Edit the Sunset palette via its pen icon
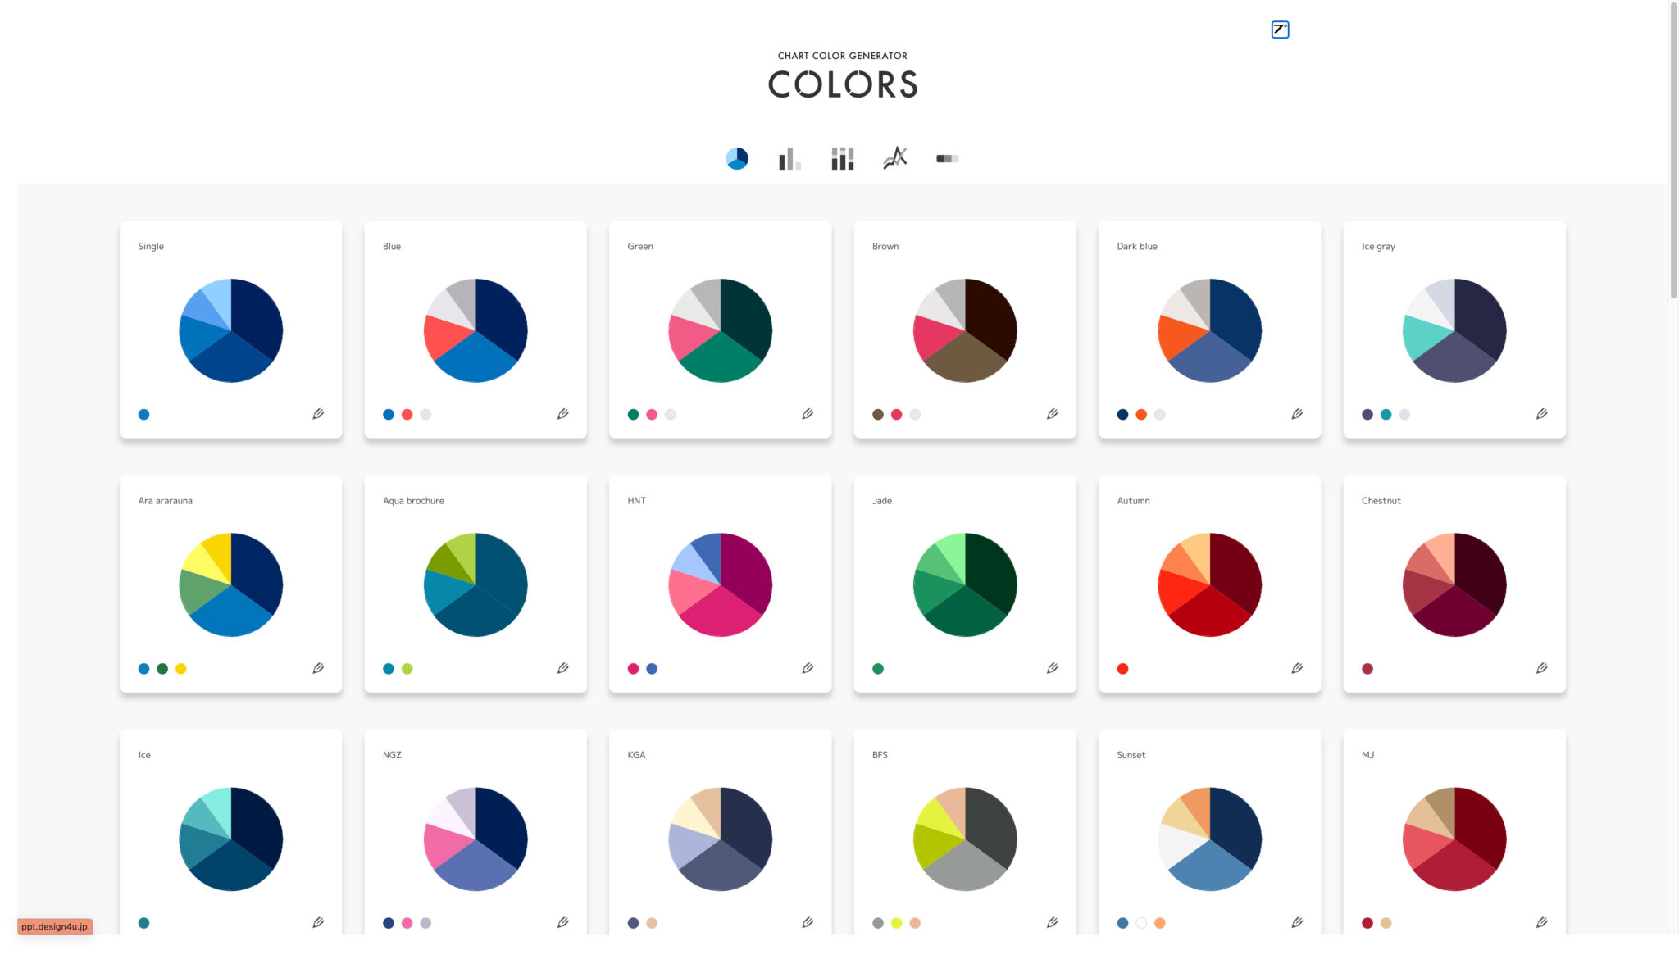The height and width of the screenshot is (955, 1679). click(1298, 921)
